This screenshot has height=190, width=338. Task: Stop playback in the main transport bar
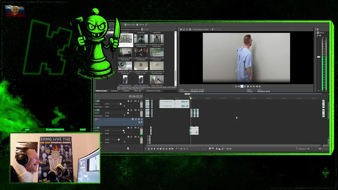[161, 149]
